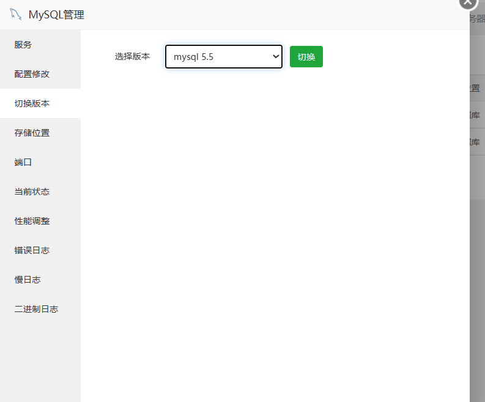The height and width of the screenshot is (402, 485).
Task: Show the 错误日志 tab
Action: coord(40,250)
